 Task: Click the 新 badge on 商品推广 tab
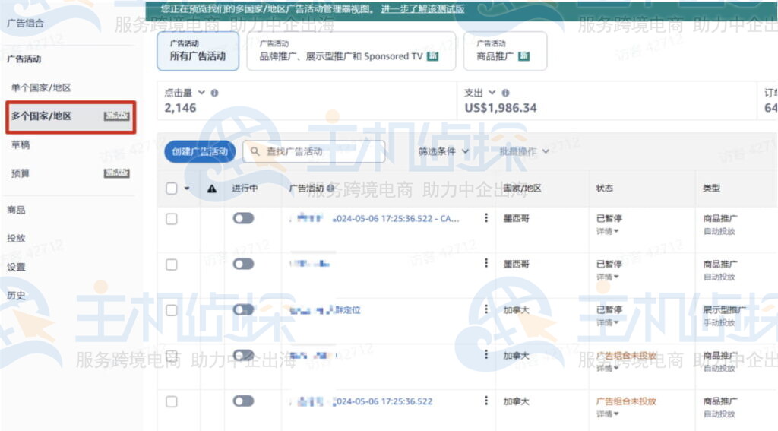524,56
